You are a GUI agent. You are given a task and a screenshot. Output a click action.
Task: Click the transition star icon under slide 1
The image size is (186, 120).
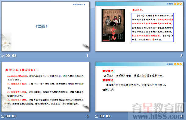coord(3,56)
